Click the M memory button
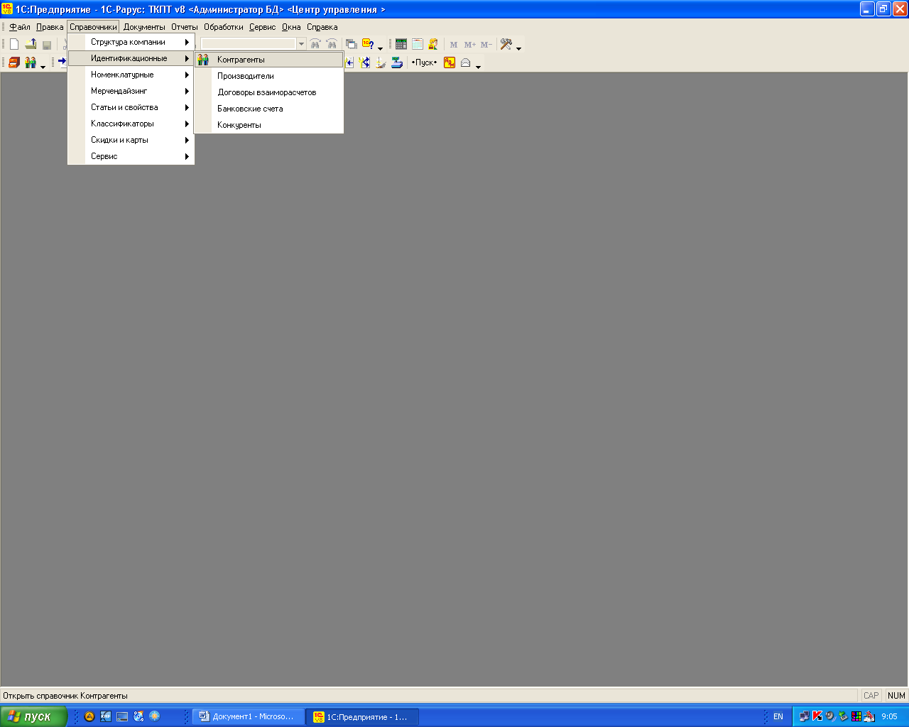The image size is (909, 727). pyautogui.click(x=454, y=45)
